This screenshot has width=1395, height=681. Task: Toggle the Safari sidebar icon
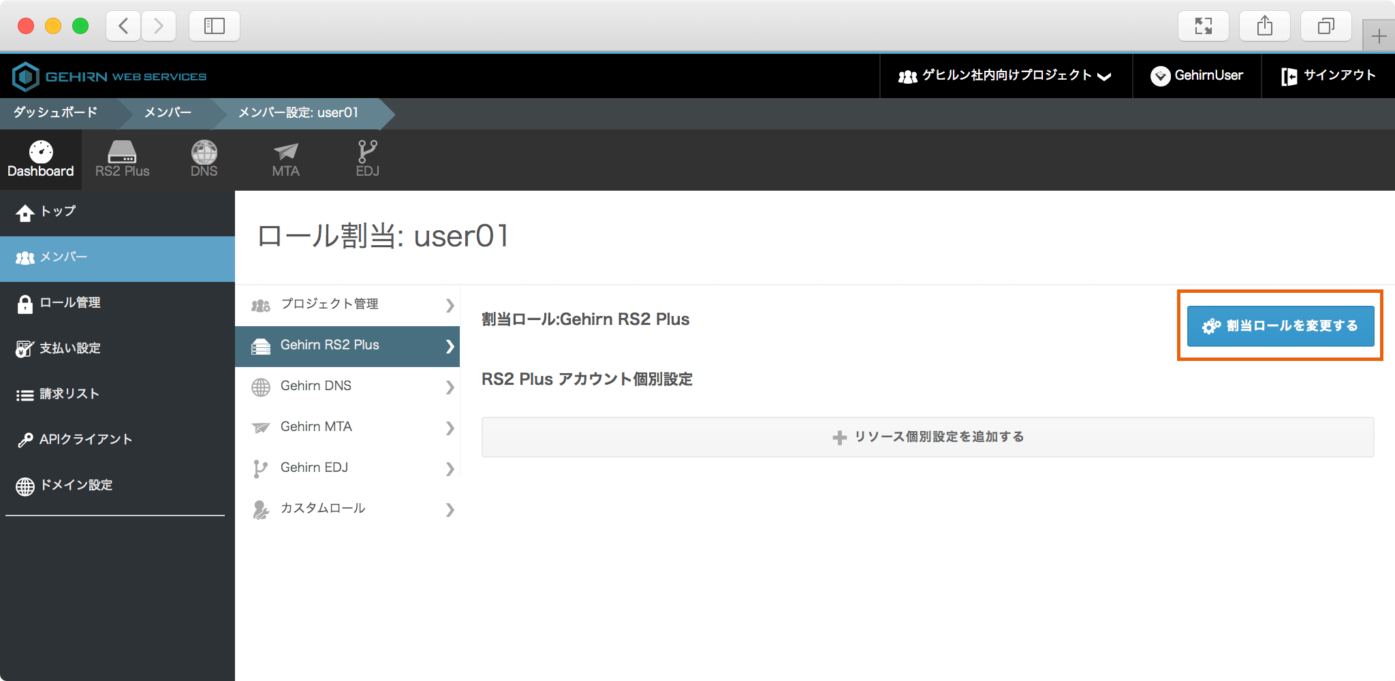[x=214, y=27]
